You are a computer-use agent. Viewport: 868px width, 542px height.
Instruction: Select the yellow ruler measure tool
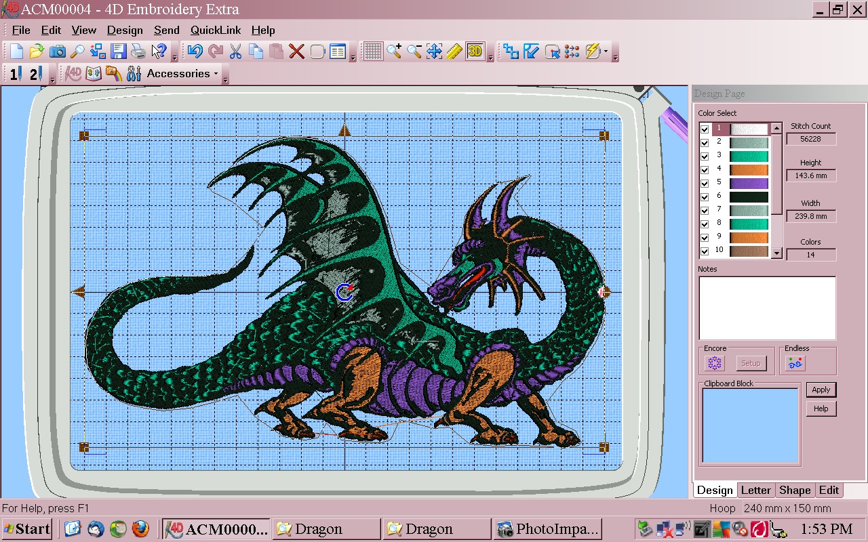454,51
